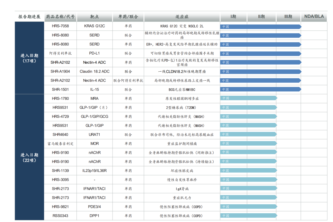Click the 阿得贝利单抗 drug name cell
Viewport: 333px width, 222px height.
pos(60,53)
